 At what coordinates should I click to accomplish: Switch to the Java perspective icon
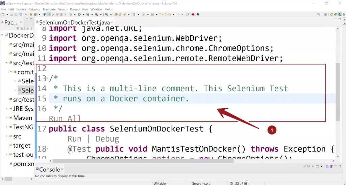pyautogui.click(x=340, y=14)
